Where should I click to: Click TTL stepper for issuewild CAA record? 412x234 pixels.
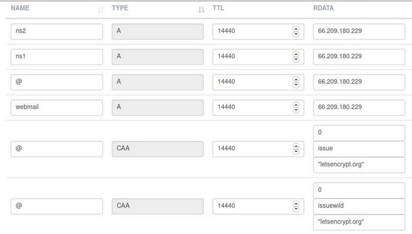(x=296, y=206)
